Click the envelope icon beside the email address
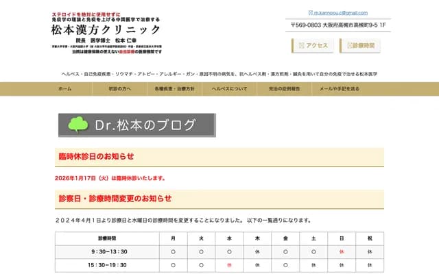The image size is (439, 274). [311, 13]
